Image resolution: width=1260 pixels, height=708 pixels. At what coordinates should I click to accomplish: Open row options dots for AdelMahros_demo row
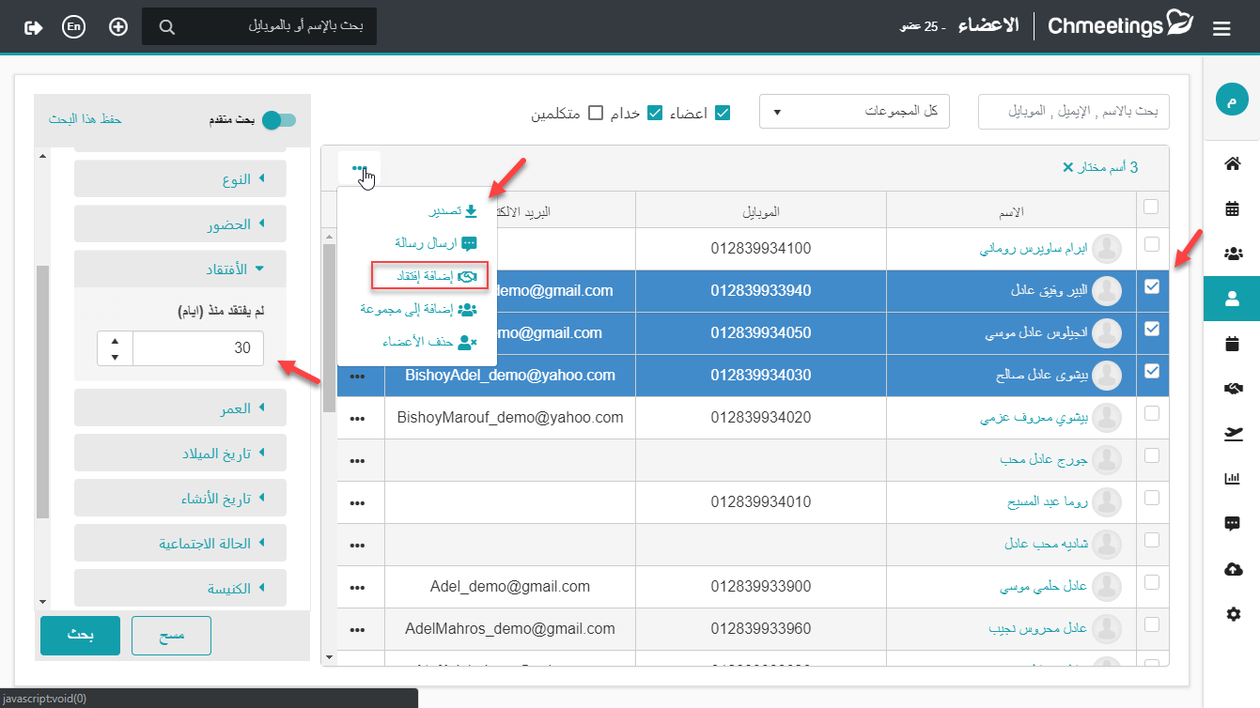pos(357,629)
